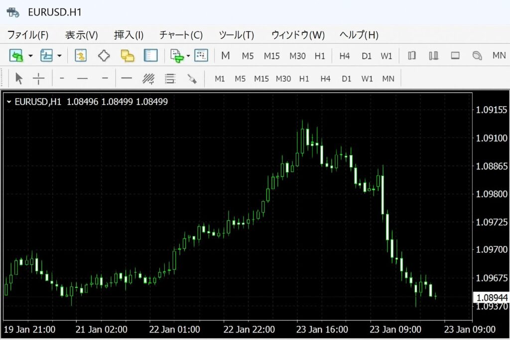Viewport: 510px width, 340px height.
Task: Open the チャート(C) menu
Action: point(180,35)
